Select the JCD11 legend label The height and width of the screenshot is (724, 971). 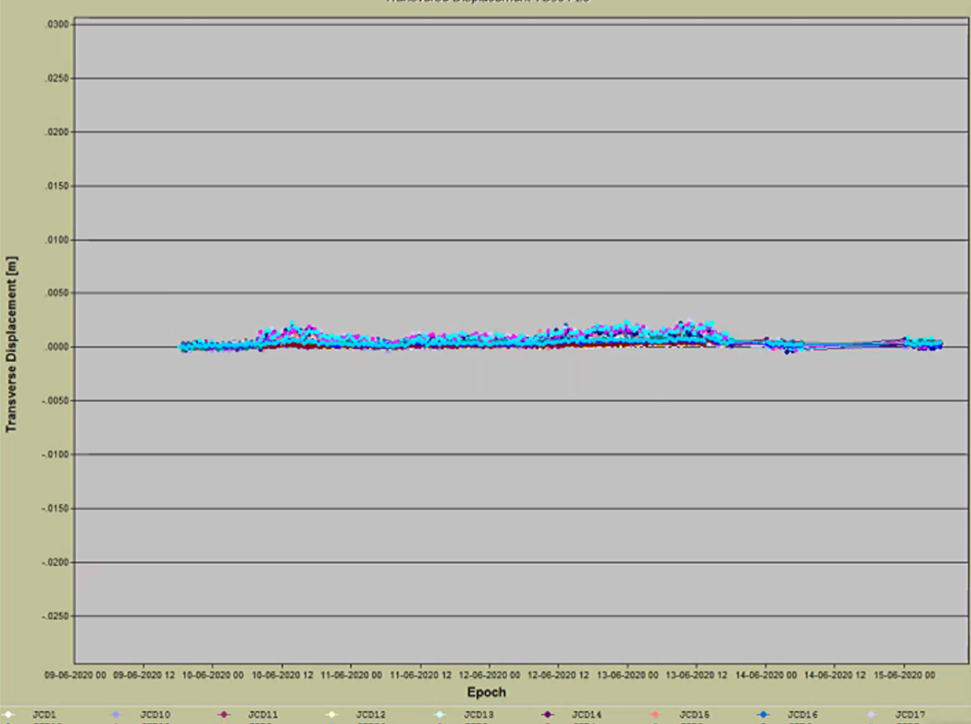(262, 715)
